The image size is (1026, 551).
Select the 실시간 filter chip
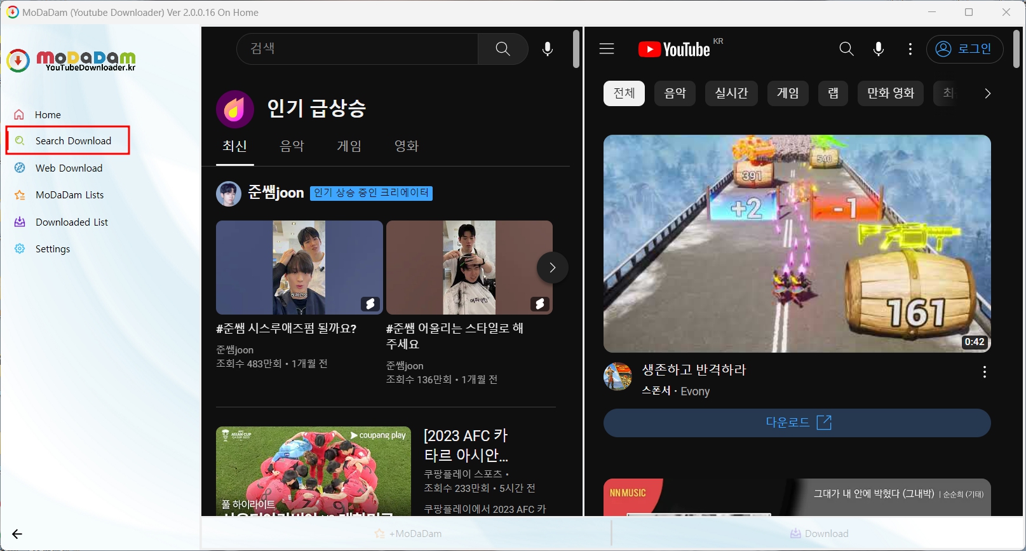(x=731, y=93)
